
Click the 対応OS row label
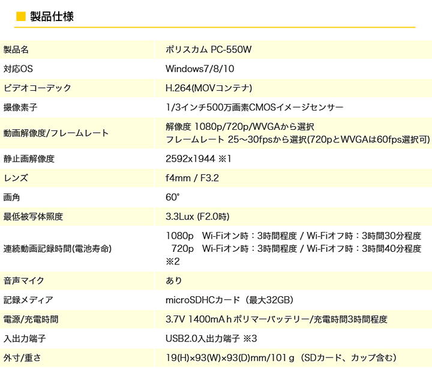[18, 69]
